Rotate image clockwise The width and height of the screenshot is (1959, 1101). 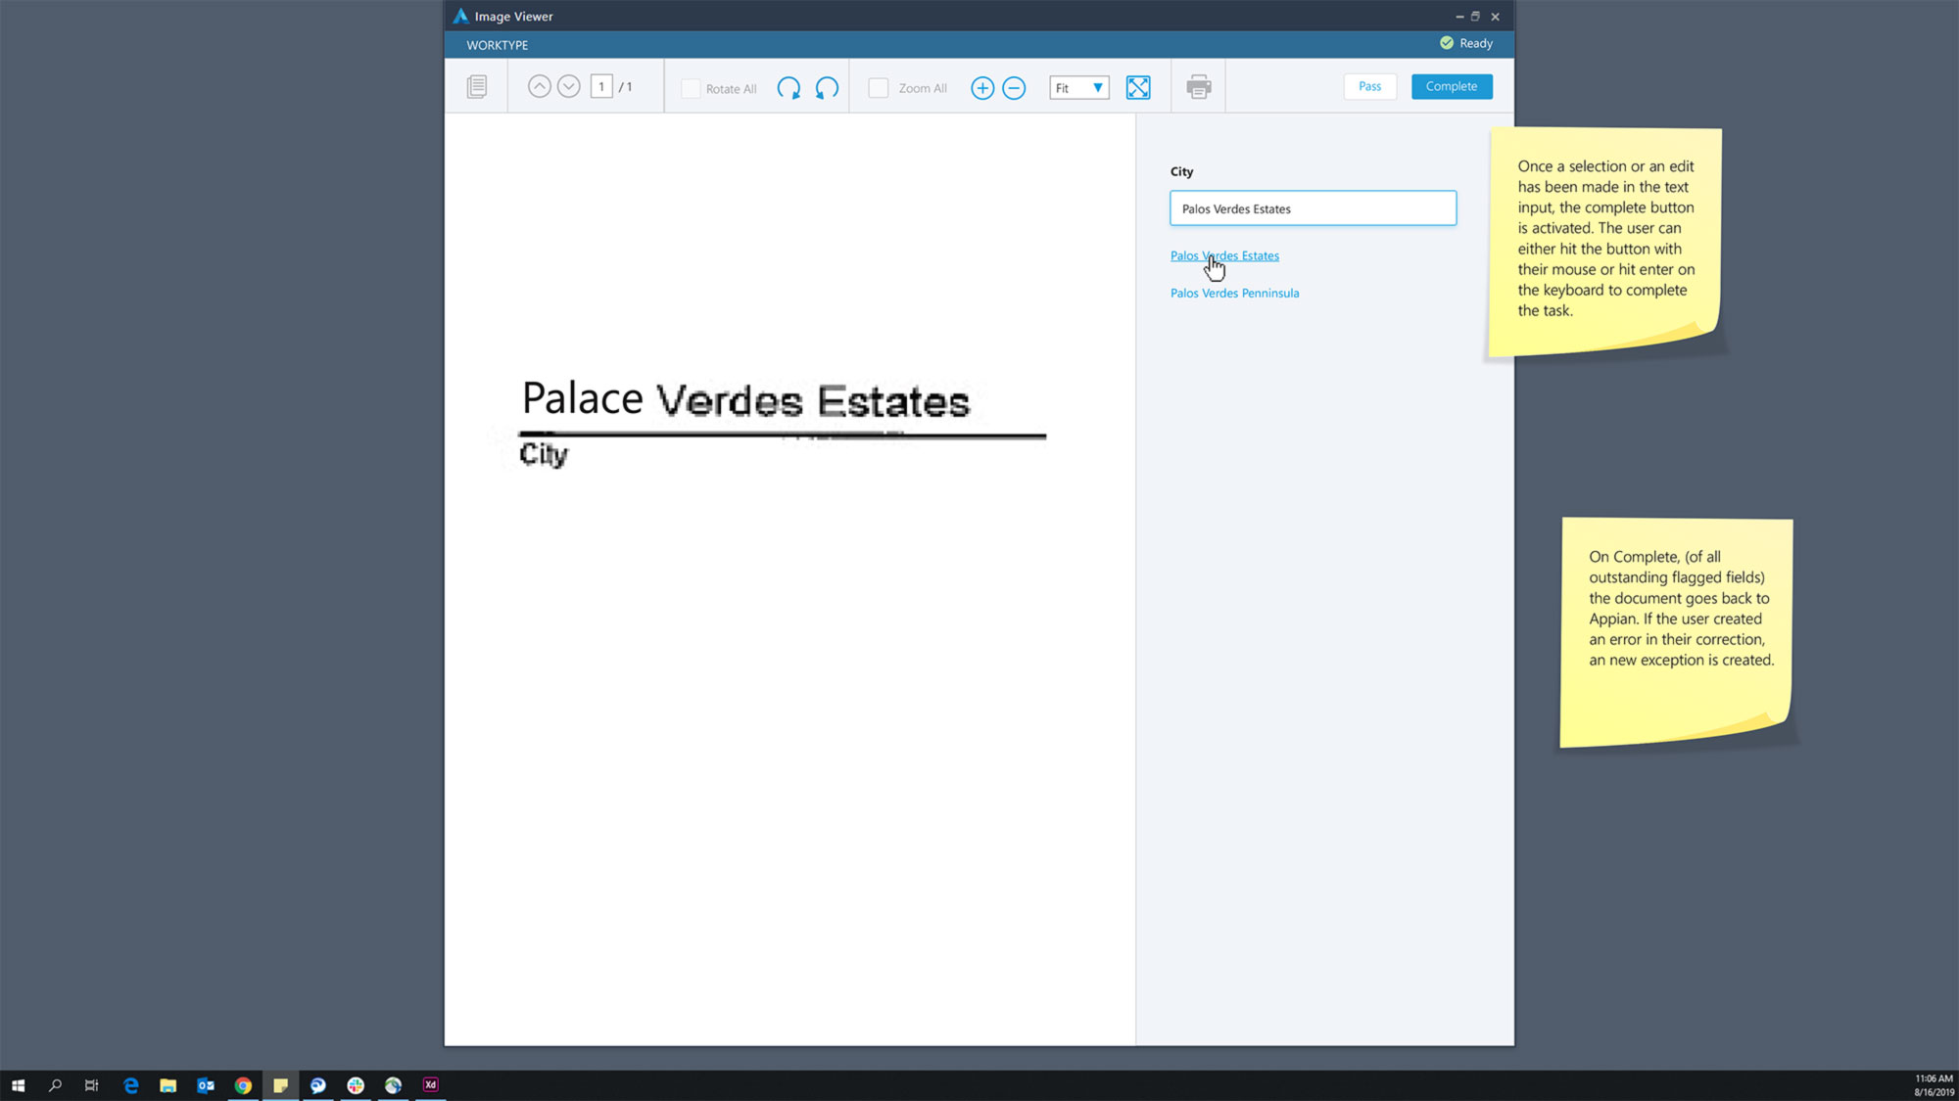coord(788,88)
